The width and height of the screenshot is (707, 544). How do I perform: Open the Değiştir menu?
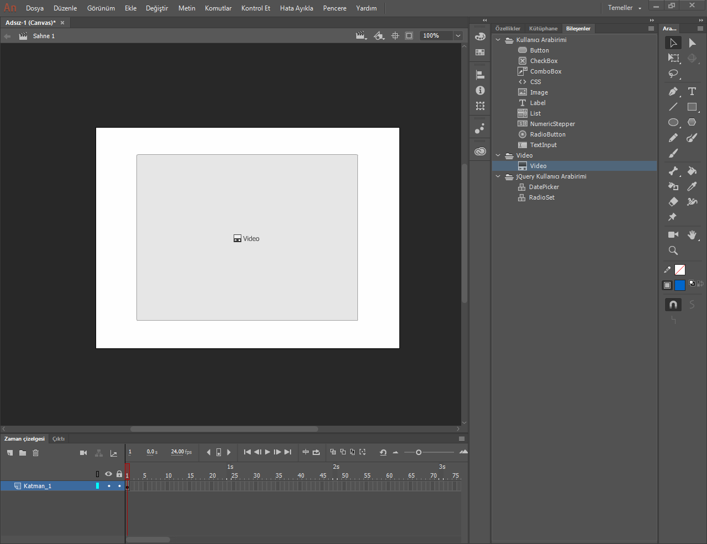[x=157, y=8]
